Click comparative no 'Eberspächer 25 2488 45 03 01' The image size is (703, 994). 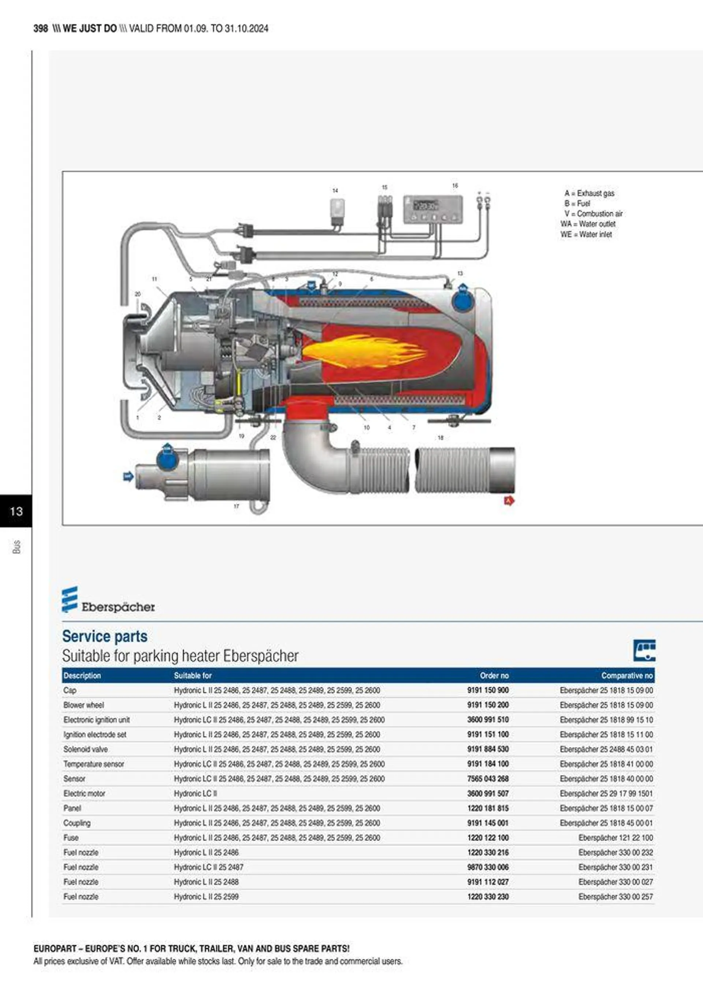(606, 749)
